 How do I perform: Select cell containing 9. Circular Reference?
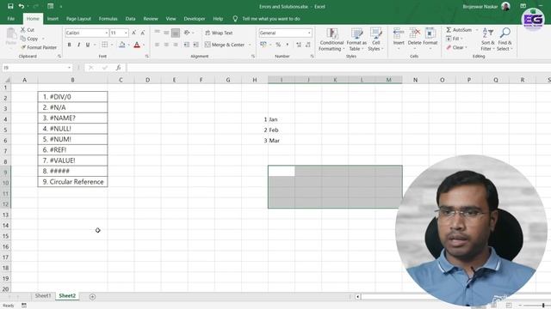click(x=72, y=182)
